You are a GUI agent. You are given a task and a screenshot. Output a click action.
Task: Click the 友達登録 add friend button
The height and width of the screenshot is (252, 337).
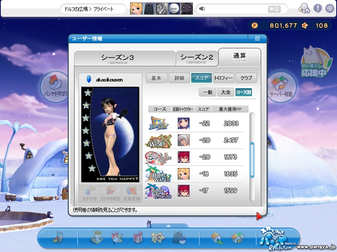(x=131, y=194)
